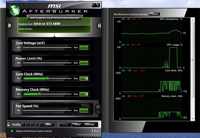This screenshot has height=138, width=200.
Task: Click the Fan Speed value field
Action: point(84,111)
